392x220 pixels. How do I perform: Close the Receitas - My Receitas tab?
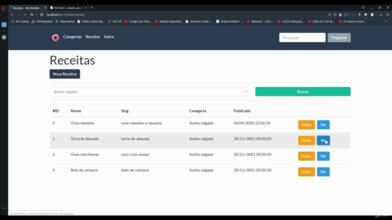(x=45, y=8)
